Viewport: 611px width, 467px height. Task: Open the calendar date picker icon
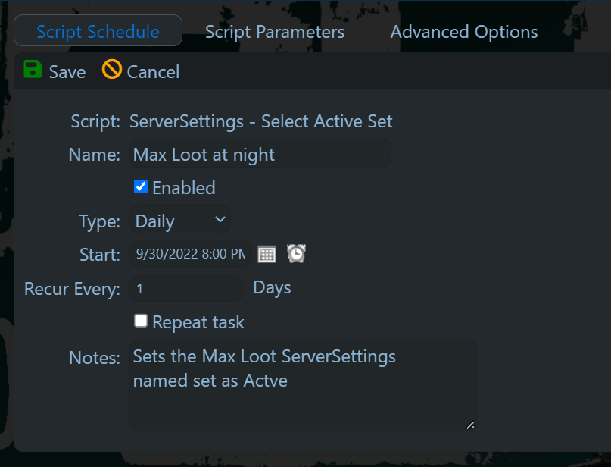[x=267, y=255]
